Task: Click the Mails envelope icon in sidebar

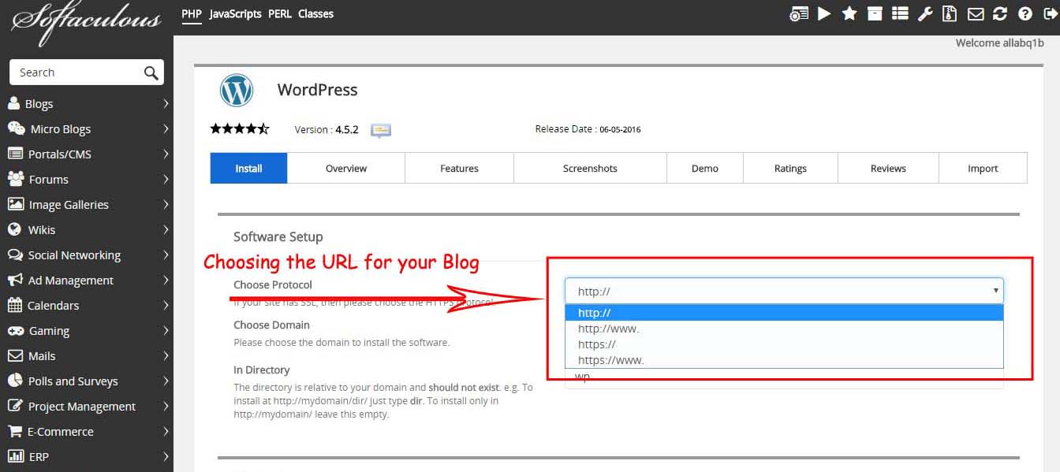Action: pyautogui.click(x=15, y=355)
